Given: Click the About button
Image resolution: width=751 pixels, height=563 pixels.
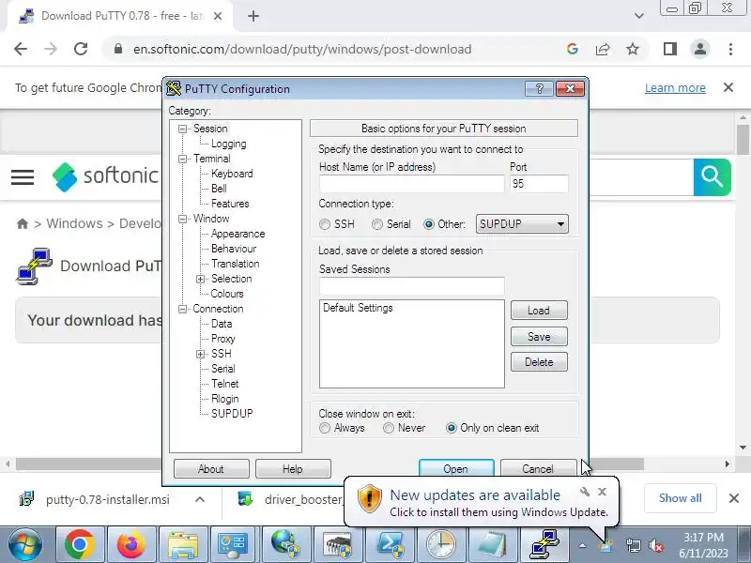Looking at the screenshot, I should coord(211,468).
